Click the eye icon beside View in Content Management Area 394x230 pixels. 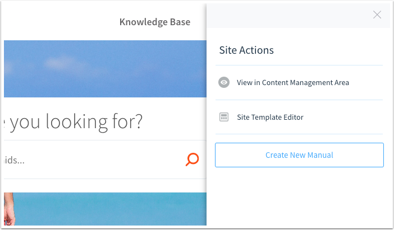[x=224, y=83]
